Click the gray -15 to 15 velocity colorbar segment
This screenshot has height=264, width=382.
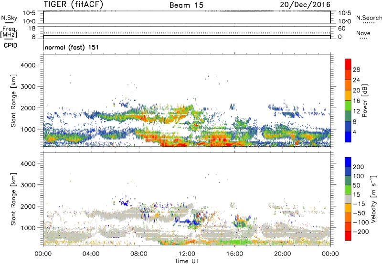[x=348, y=199]
